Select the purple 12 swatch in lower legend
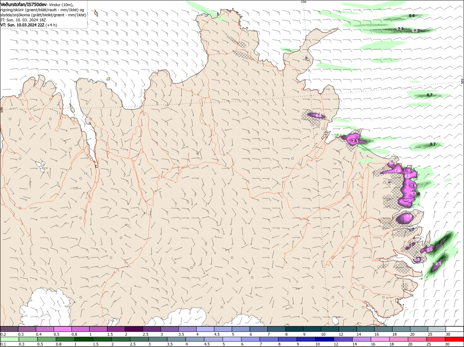This screenshot has width=464, height=347. 343,339
